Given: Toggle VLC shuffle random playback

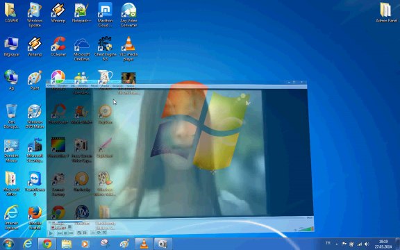Looking at the screenshot, I should point(104,233).
